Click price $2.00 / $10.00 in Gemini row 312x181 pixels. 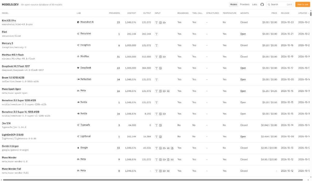(x=269, y=148)
